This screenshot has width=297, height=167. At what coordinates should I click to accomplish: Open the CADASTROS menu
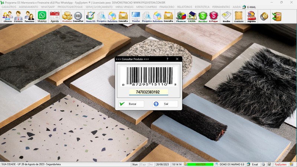click(x=9, y=7)
